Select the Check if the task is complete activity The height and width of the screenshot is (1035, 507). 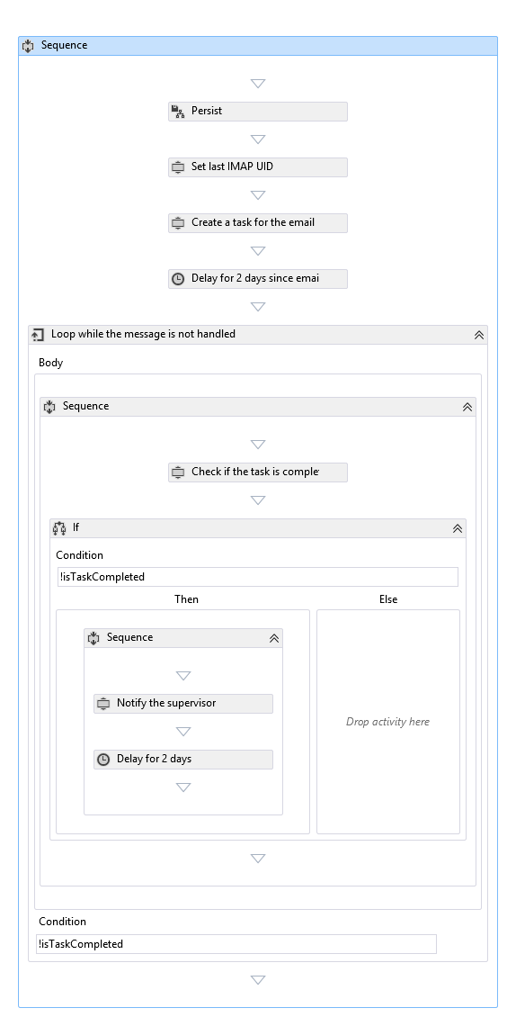coord(258,472)
